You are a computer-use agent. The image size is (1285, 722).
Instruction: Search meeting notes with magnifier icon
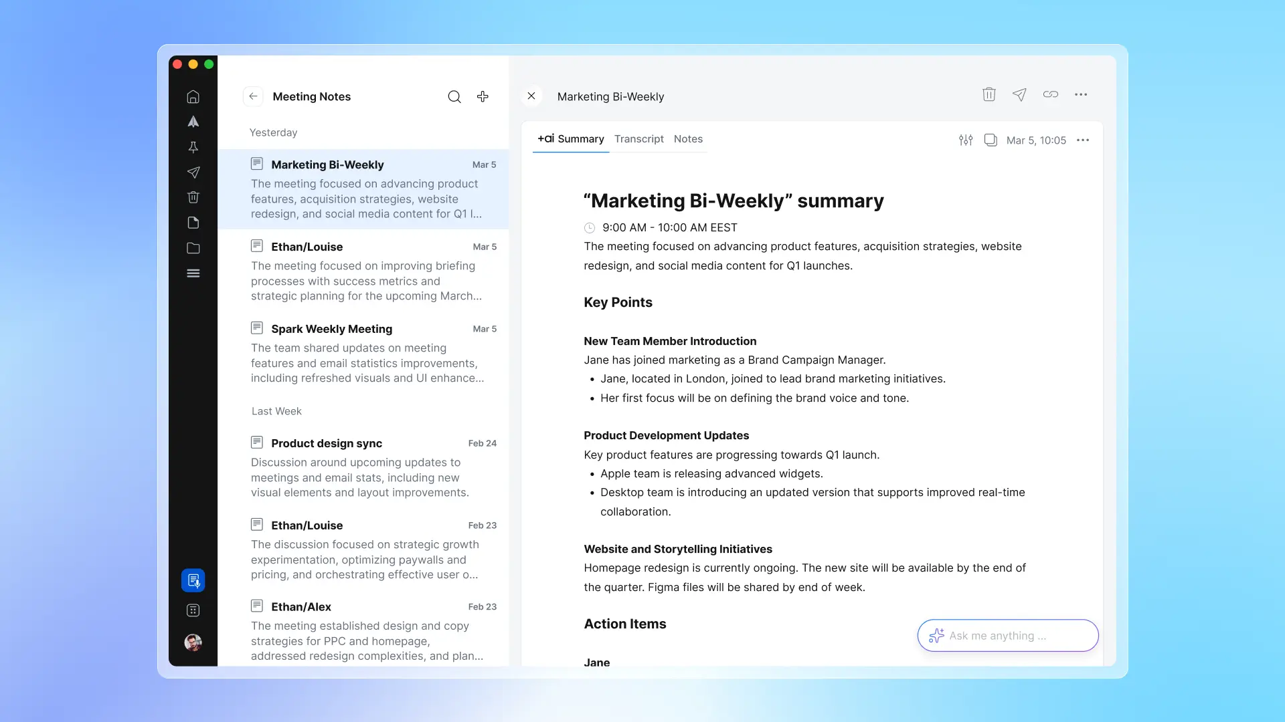click(x=454, y=97)
